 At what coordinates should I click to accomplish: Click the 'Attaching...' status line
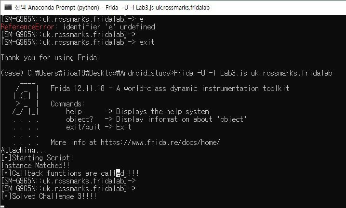click(x=24, y=150)
